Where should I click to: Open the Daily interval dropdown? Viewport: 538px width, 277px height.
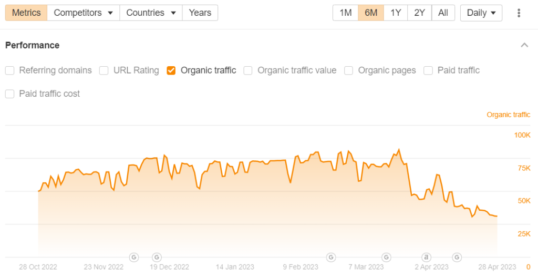coord(481,13)
